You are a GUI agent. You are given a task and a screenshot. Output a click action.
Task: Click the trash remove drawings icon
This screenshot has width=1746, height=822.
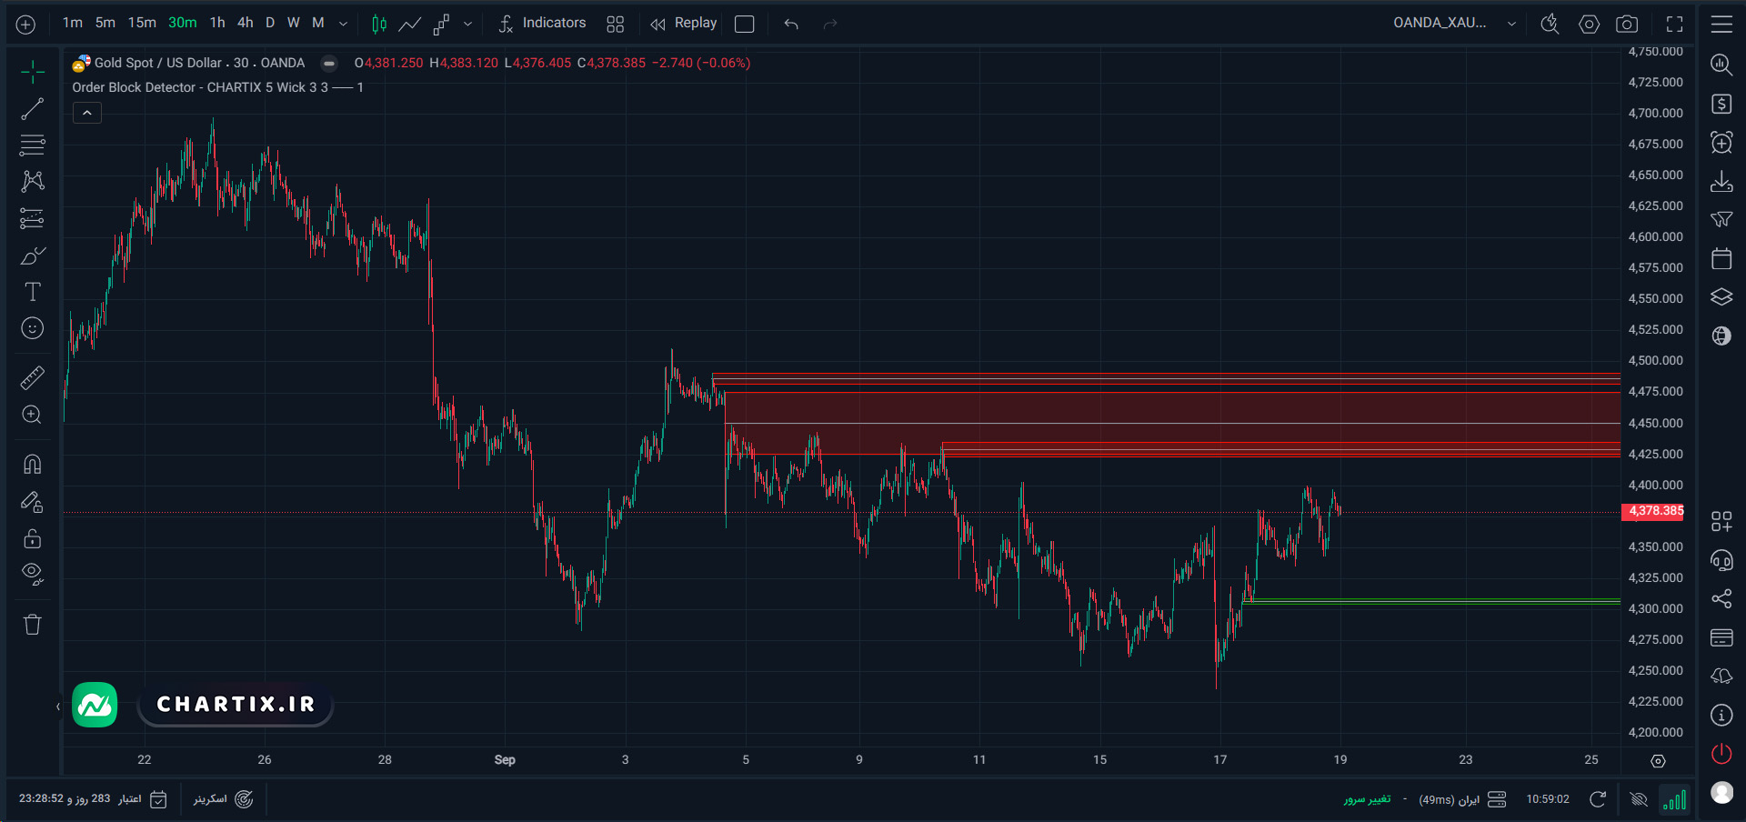[33, 625]
